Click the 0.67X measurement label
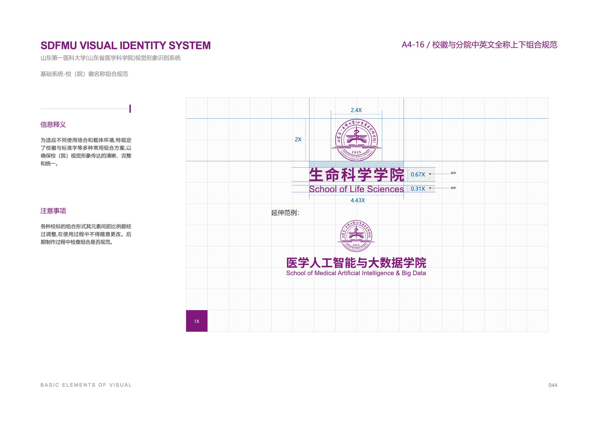598x422 pixels. [418, 174]
